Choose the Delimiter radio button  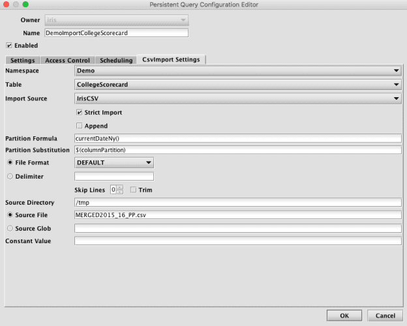[10, 175]
